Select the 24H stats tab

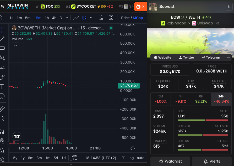(221, 99)
